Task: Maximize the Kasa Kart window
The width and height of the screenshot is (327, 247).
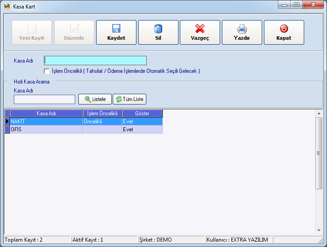Action: coord(297,4)
